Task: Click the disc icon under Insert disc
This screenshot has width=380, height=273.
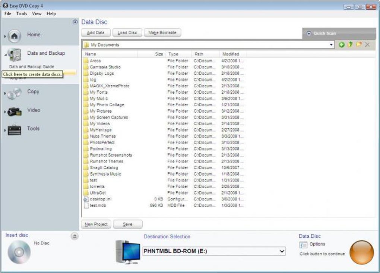Action: [19, 252]
